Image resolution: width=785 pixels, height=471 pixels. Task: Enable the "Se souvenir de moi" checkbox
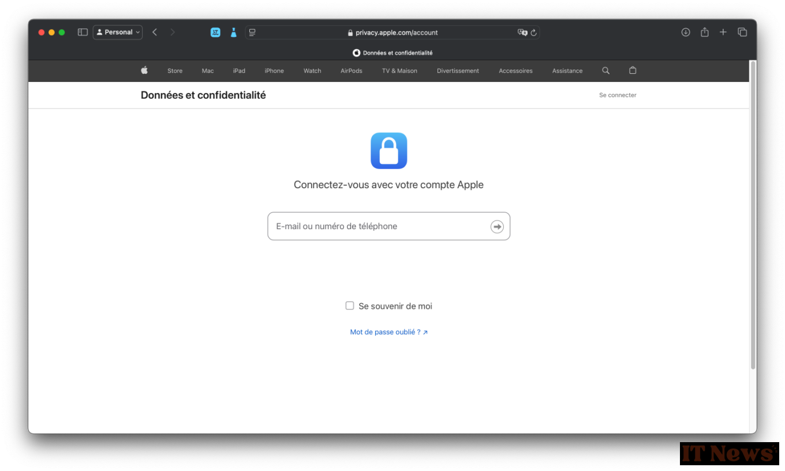pos(350,306)
